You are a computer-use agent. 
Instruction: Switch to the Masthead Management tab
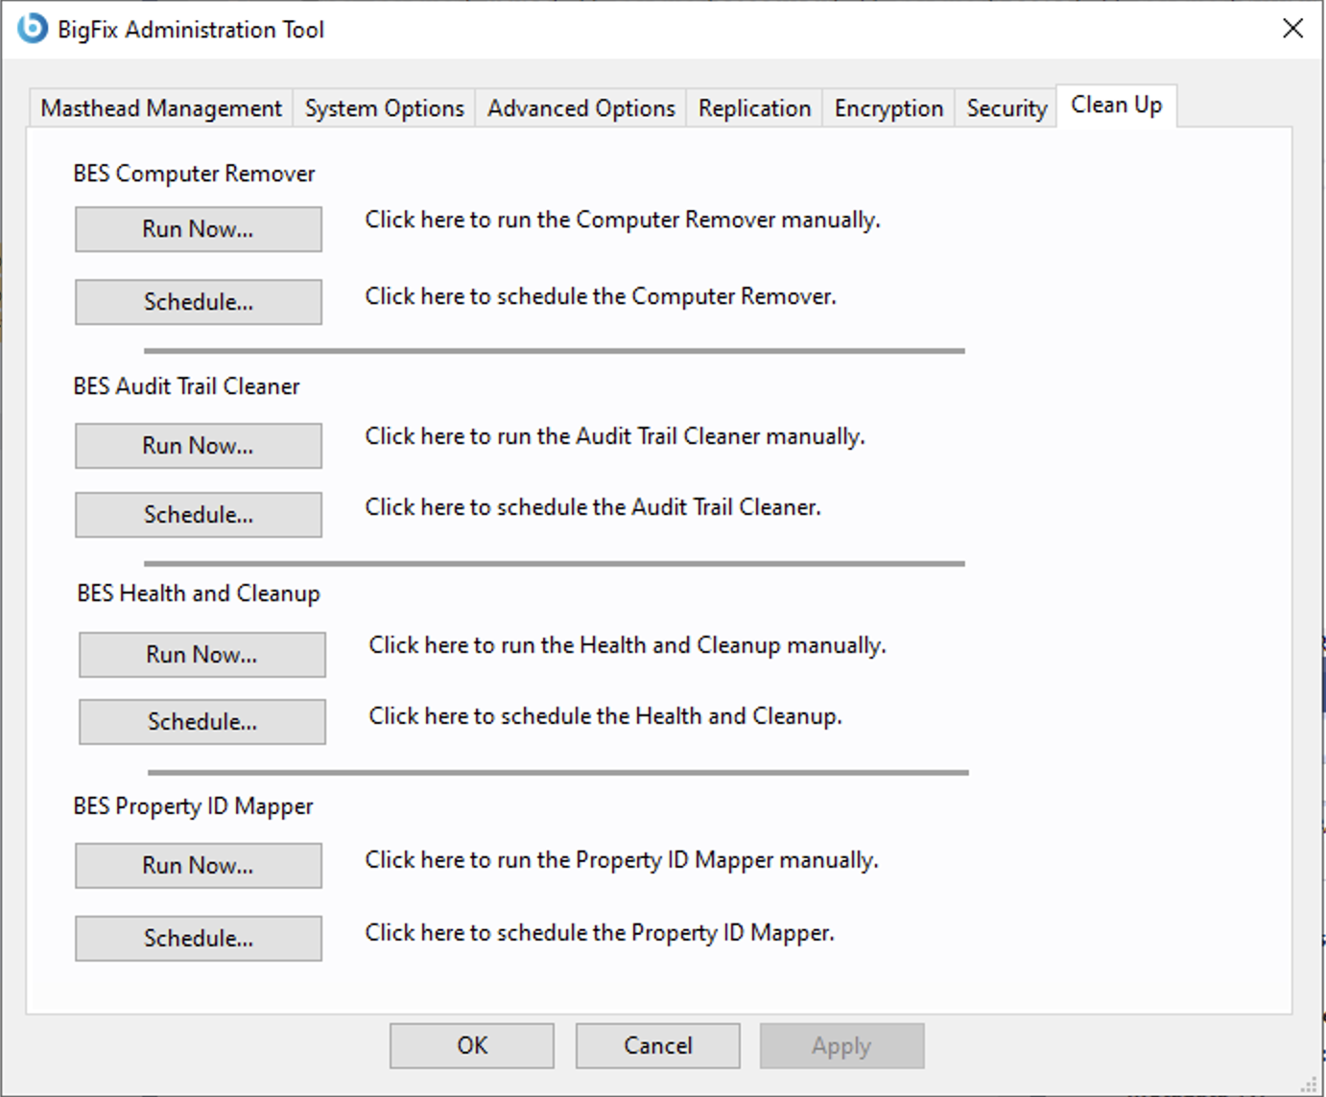[161, 108]
